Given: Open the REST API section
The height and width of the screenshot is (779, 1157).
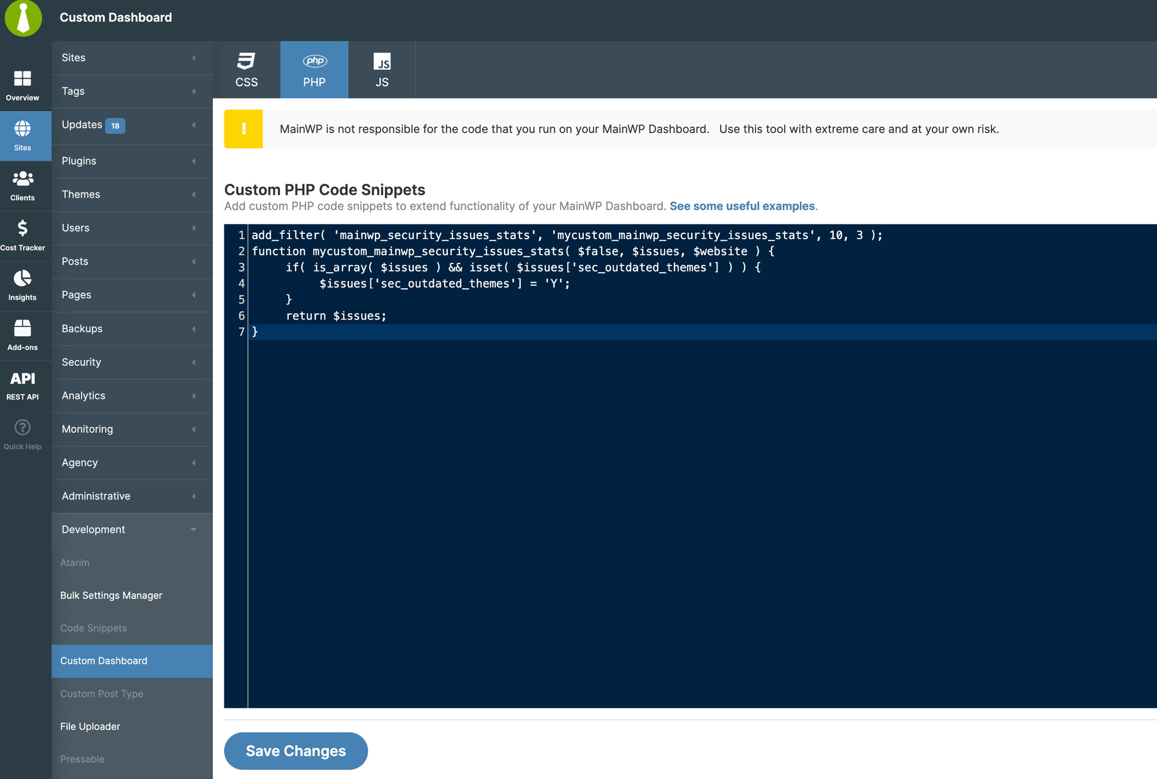Looking at the screenshot, I should (x=23, y=385).
